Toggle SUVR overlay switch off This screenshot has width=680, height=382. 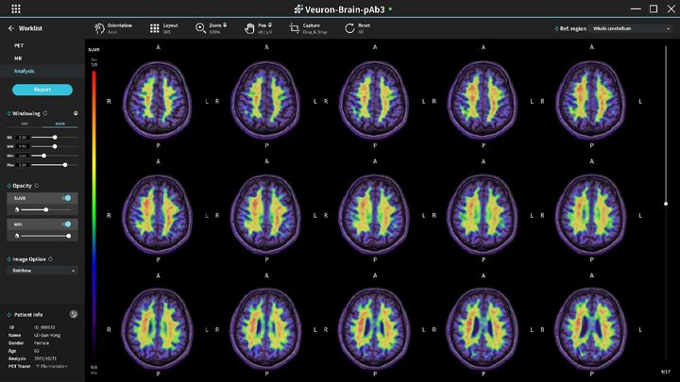coord(66,198)
